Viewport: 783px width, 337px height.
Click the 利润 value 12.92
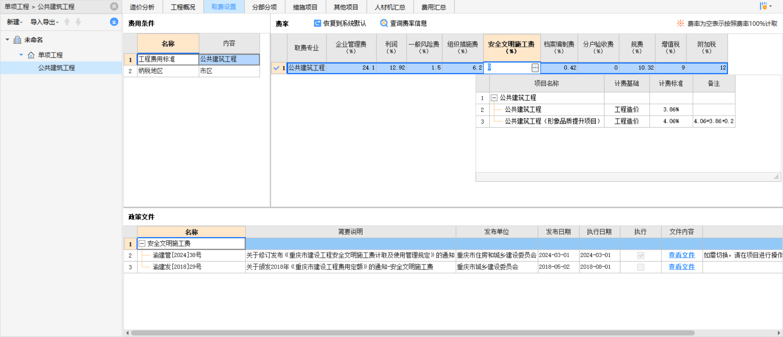[x=391, y=68]
